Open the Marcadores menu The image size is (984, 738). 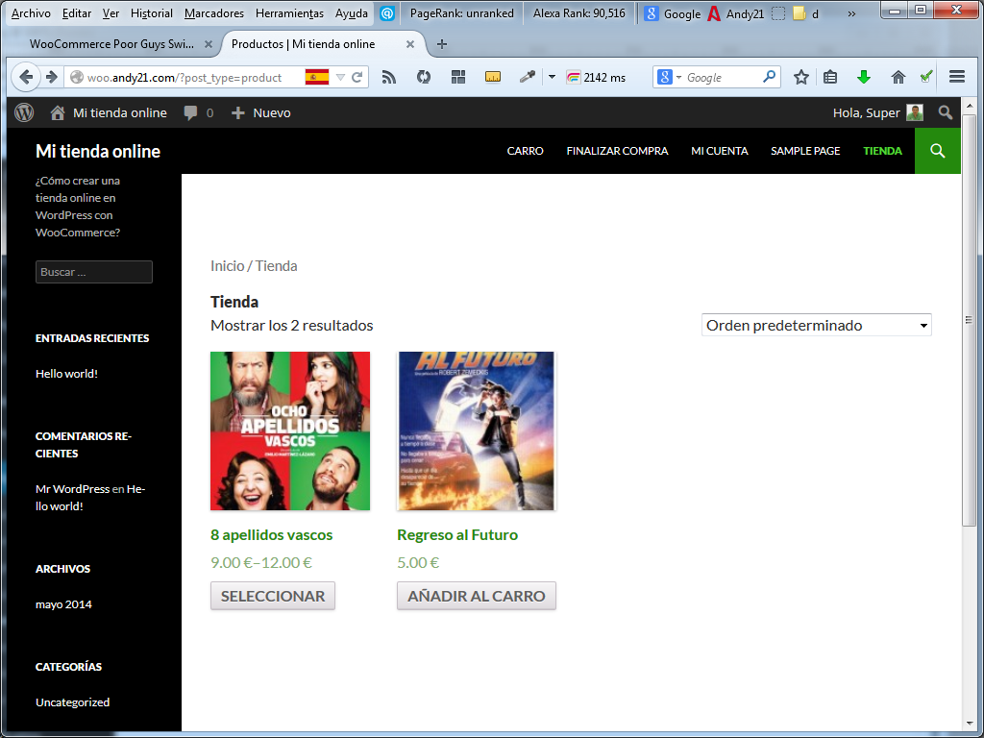click(214, 13)
